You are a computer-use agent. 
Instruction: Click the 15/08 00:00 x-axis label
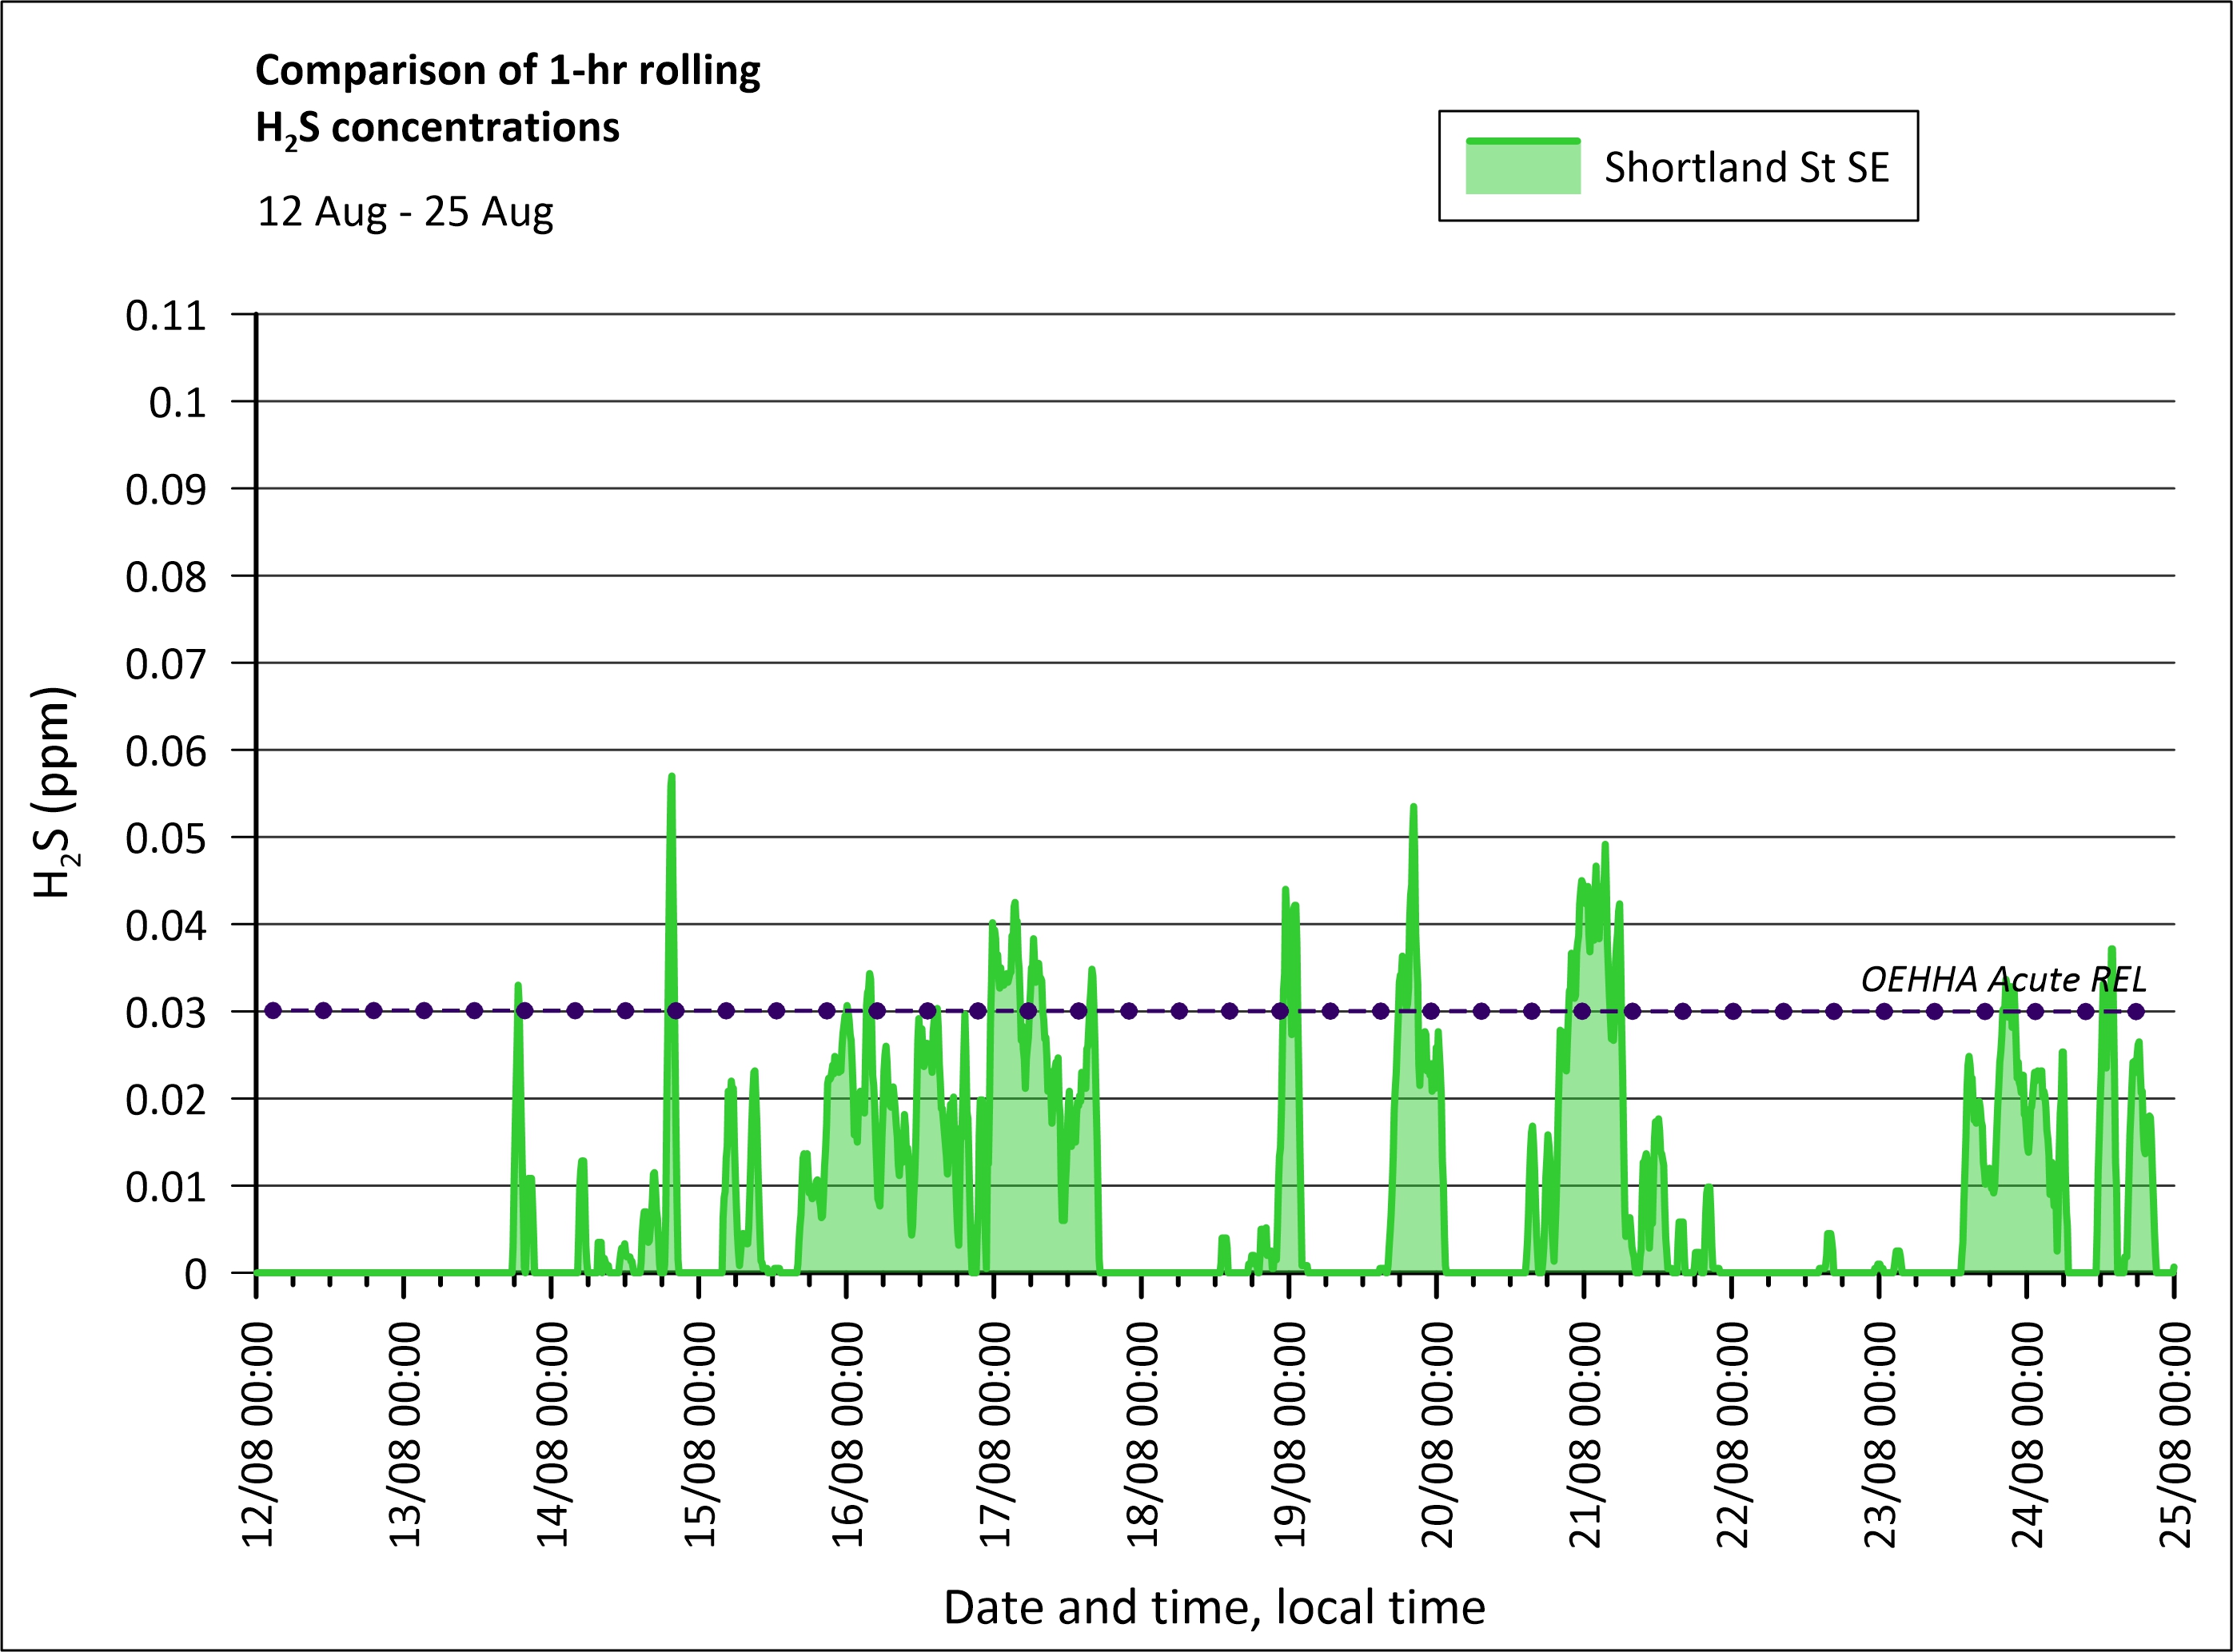click(x=700, y=1434)
